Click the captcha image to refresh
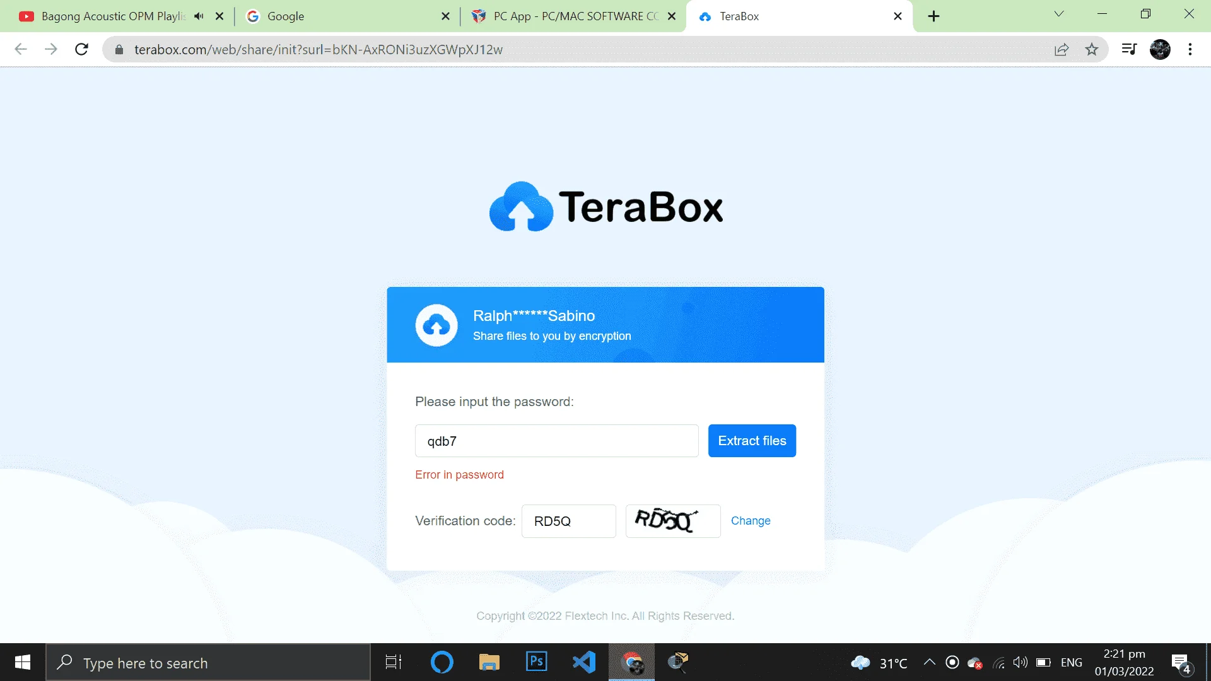 tap(673, 521)
